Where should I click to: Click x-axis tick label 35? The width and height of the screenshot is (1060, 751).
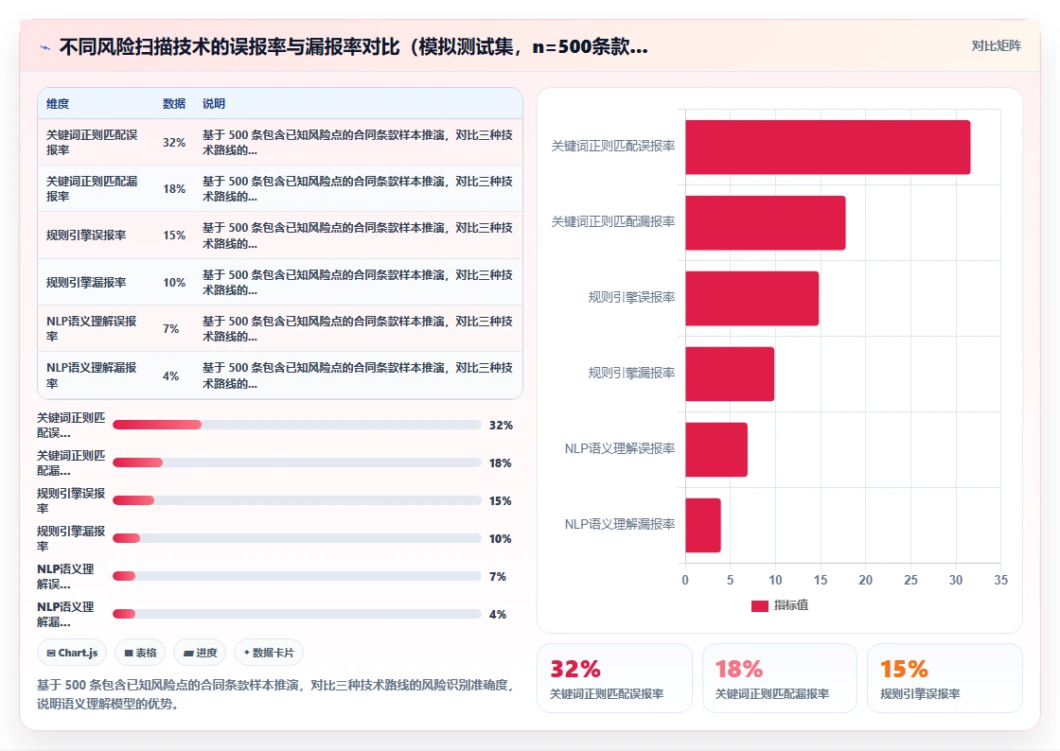(x=1000, y=580)
